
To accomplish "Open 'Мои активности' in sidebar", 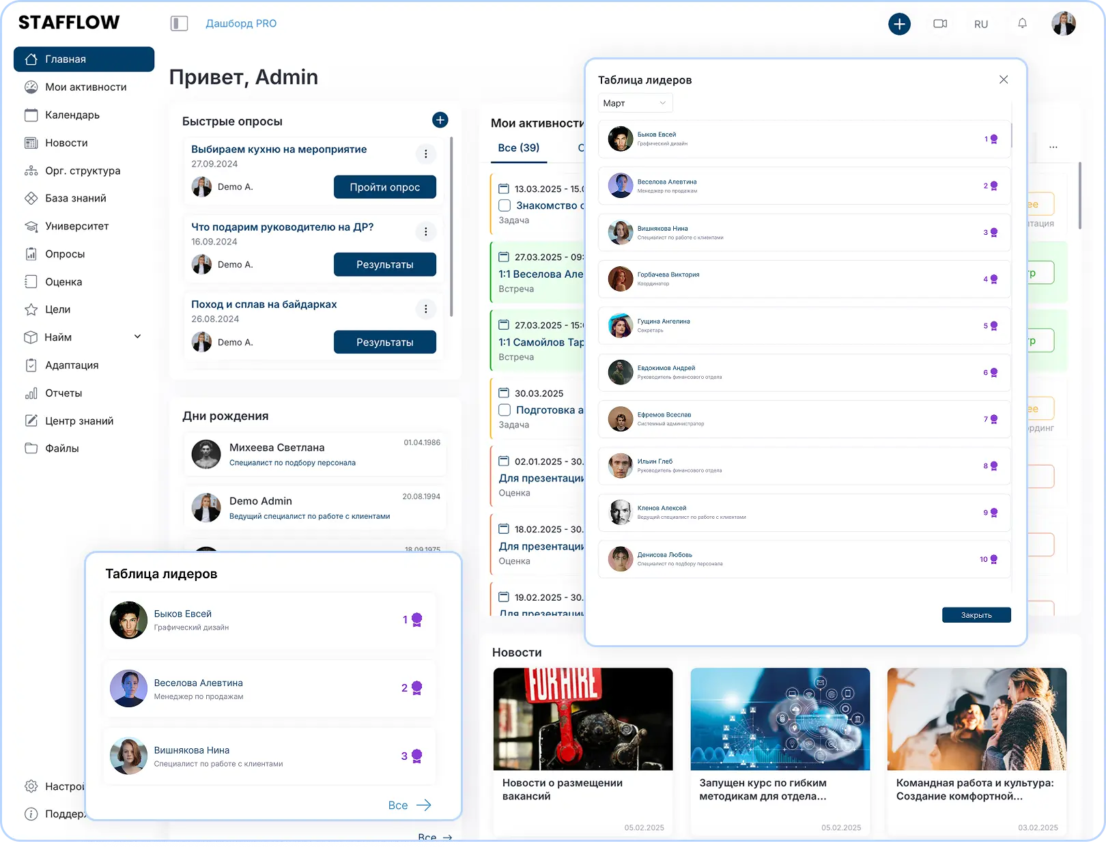I will (x=85, y=87).
